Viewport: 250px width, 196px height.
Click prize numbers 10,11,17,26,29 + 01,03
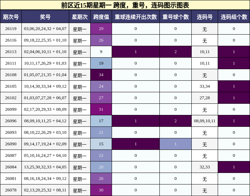(45, 63)
